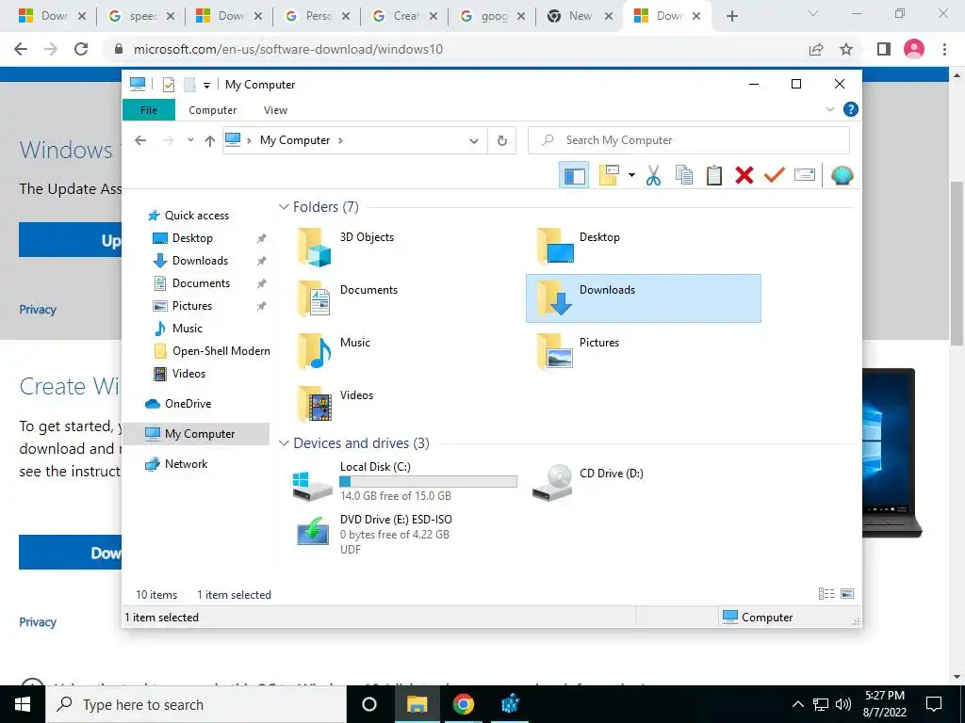This screenshot has width=965, height=723.
Task: Click Music in navigation tree
Action: (x=187, y=329)
